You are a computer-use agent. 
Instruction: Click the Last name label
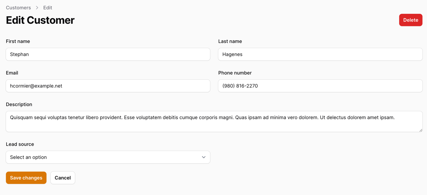(230, 41)
